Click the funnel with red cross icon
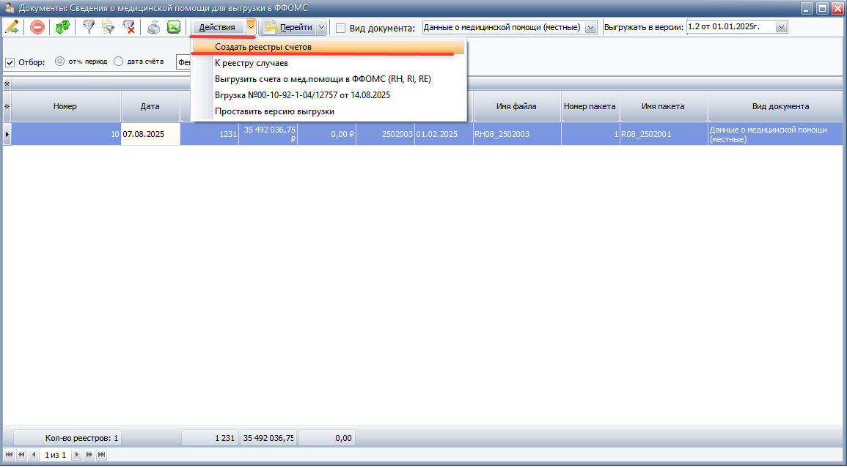This screenshot has width=847, height=468. [x=128, y=28]
